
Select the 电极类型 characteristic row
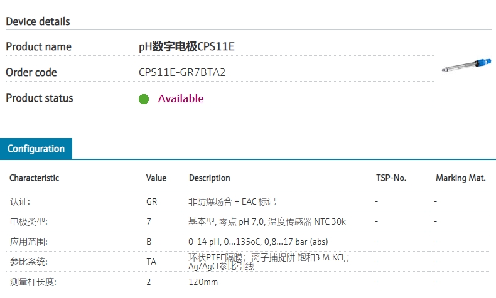tap(28, 221)
